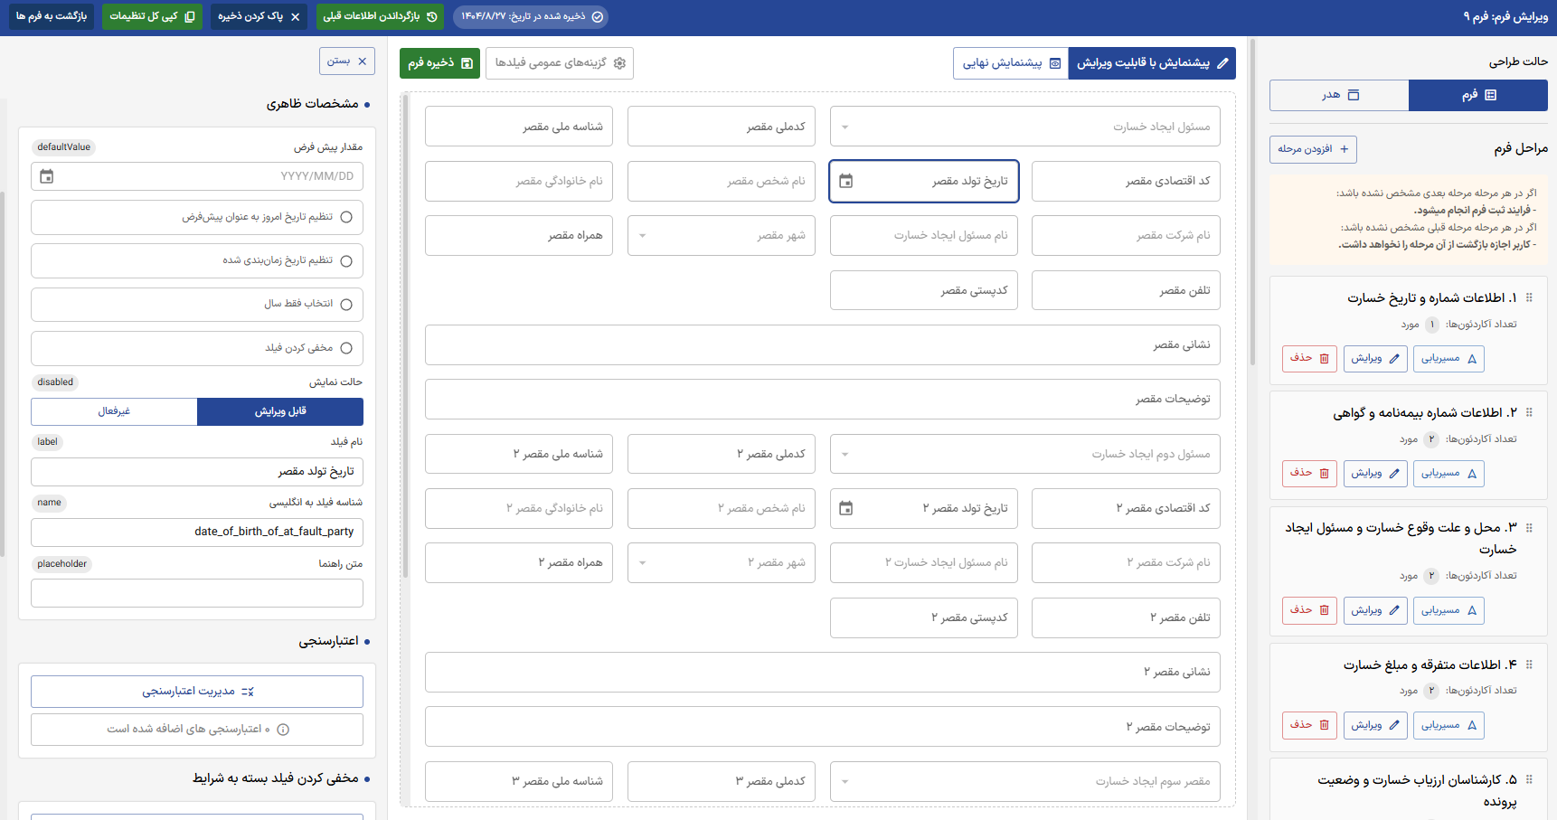Switch to the هدر tab

(1339, 95)
